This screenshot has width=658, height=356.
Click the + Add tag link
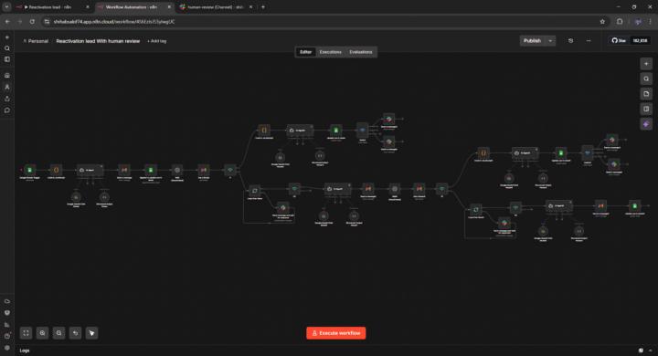156,41
